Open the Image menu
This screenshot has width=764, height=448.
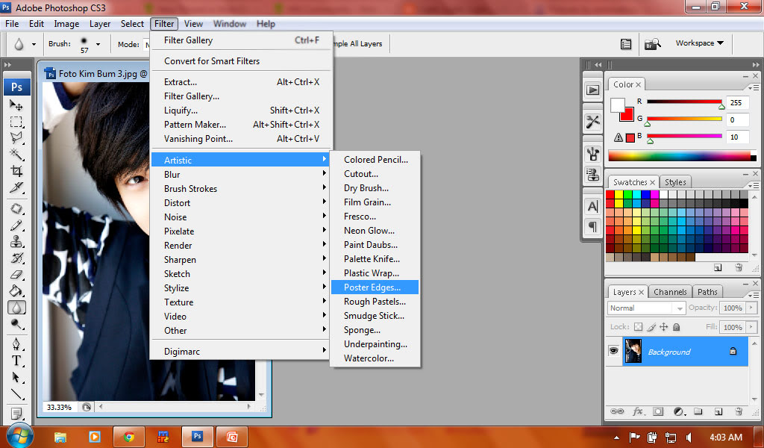click(x=66, y=24)
